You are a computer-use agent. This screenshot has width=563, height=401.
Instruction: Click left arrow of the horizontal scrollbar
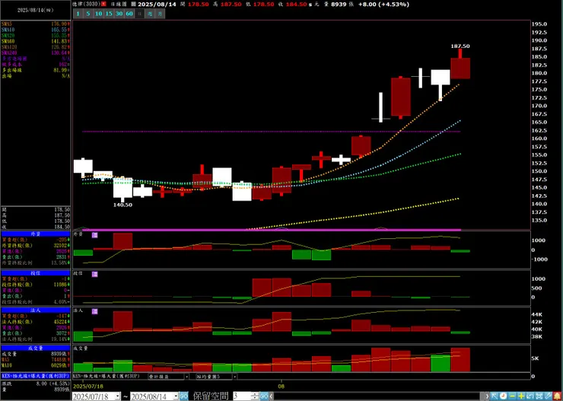272,396
